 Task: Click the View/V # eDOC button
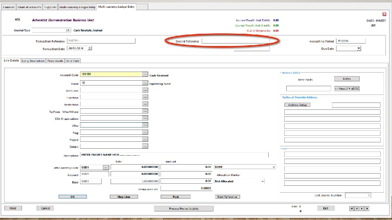click(347, 88)
